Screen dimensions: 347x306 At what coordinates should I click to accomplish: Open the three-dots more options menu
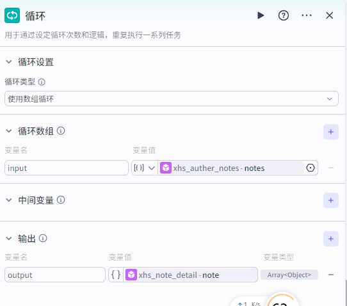(307, 15)
